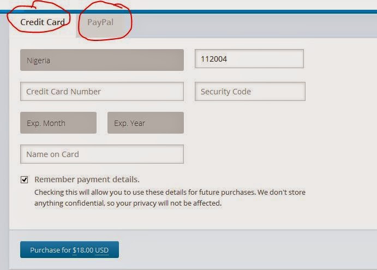Click the privacy explanation text under the checkbox
The width and height of the screenshot is (377, 270).
pyautogui.click(x=169, y=197)
